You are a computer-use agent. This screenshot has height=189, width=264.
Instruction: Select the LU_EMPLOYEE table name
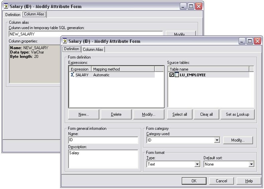192,75
